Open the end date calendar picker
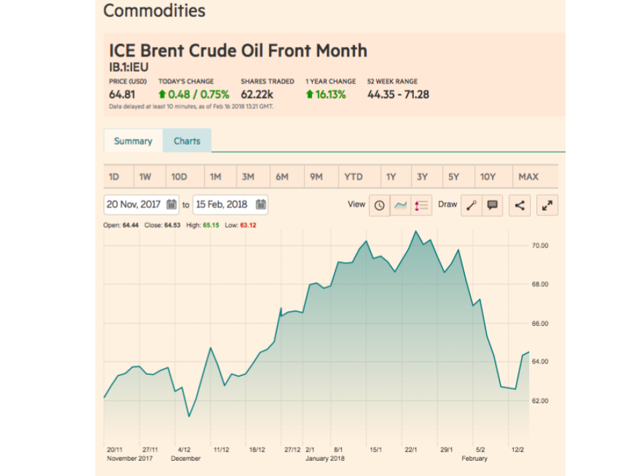This screenshot has height=476, width=635. (261, 204)
